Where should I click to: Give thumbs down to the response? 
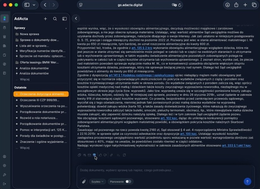(x=105, y=155)
